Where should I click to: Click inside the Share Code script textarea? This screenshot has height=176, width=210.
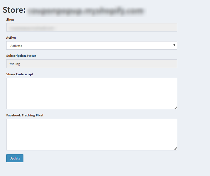pyautogui.click(x=92, y=94)
